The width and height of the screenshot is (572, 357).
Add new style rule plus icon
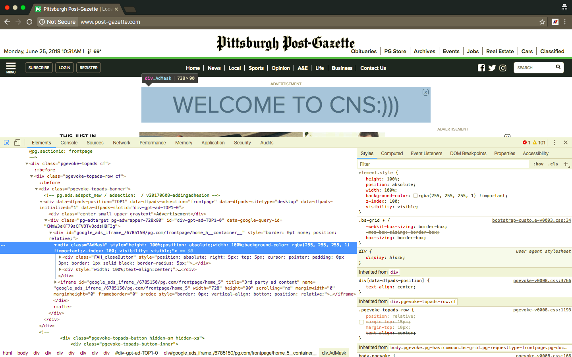[566, 164]
